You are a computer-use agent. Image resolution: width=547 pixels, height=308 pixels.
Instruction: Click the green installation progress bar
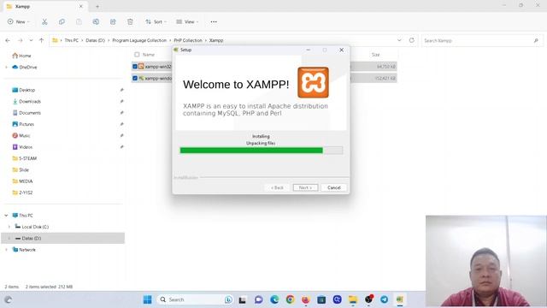[261, 151]
